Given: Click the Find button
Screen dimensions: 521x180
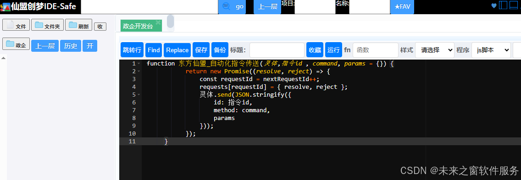Looking at the screenshot, I should point(154,50).
